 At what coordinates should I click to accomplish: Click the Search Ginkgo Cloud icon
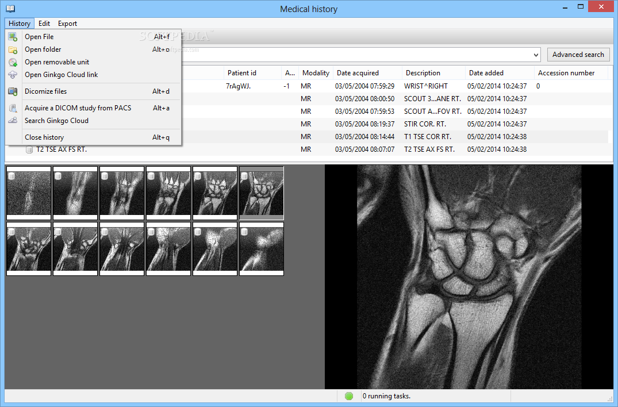(13, 121)
